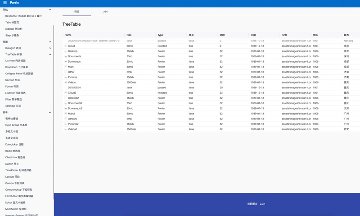Click the rejected type in Cloud row
The width and height of the screenshot is (360, 216).
pyautogui.click(x=162, y=46)
